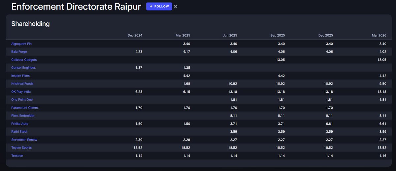Click the info icon beside Follow
Viewport: 396px width, 171px height.
pyautogui.click(x=176, y=6)
